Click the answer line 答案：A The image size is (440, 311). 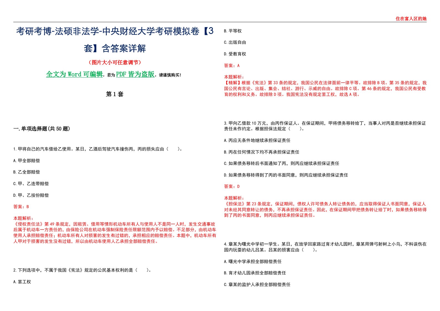(x=232, y=66)
